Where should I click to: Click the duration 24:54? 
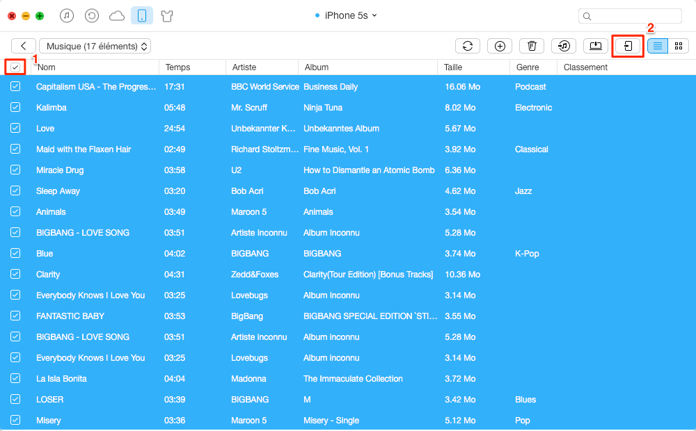[x=175, y=129]
